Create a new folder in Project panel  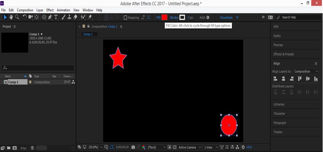click(x=9, y=148)
